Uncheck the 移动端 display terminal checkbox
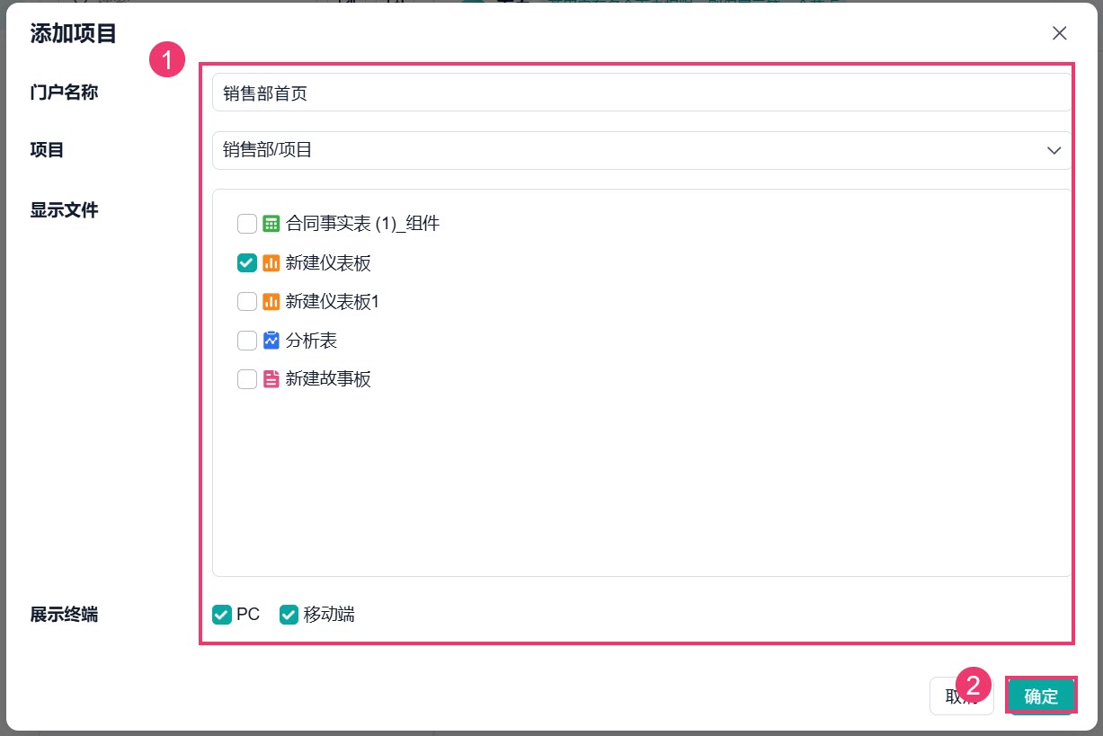Viewport: 1103px width, 736px height. pos(289,615)
